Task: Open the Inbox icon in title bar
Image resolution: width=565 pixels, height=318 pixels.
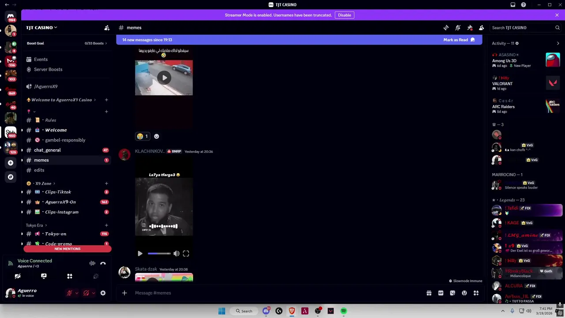Action: tap(513, 4)
